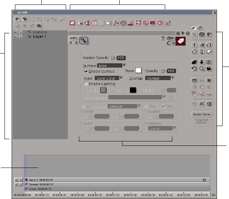Select the globe rotate tool
Viewport: 229px width, 199px height.
coord(202,34)
